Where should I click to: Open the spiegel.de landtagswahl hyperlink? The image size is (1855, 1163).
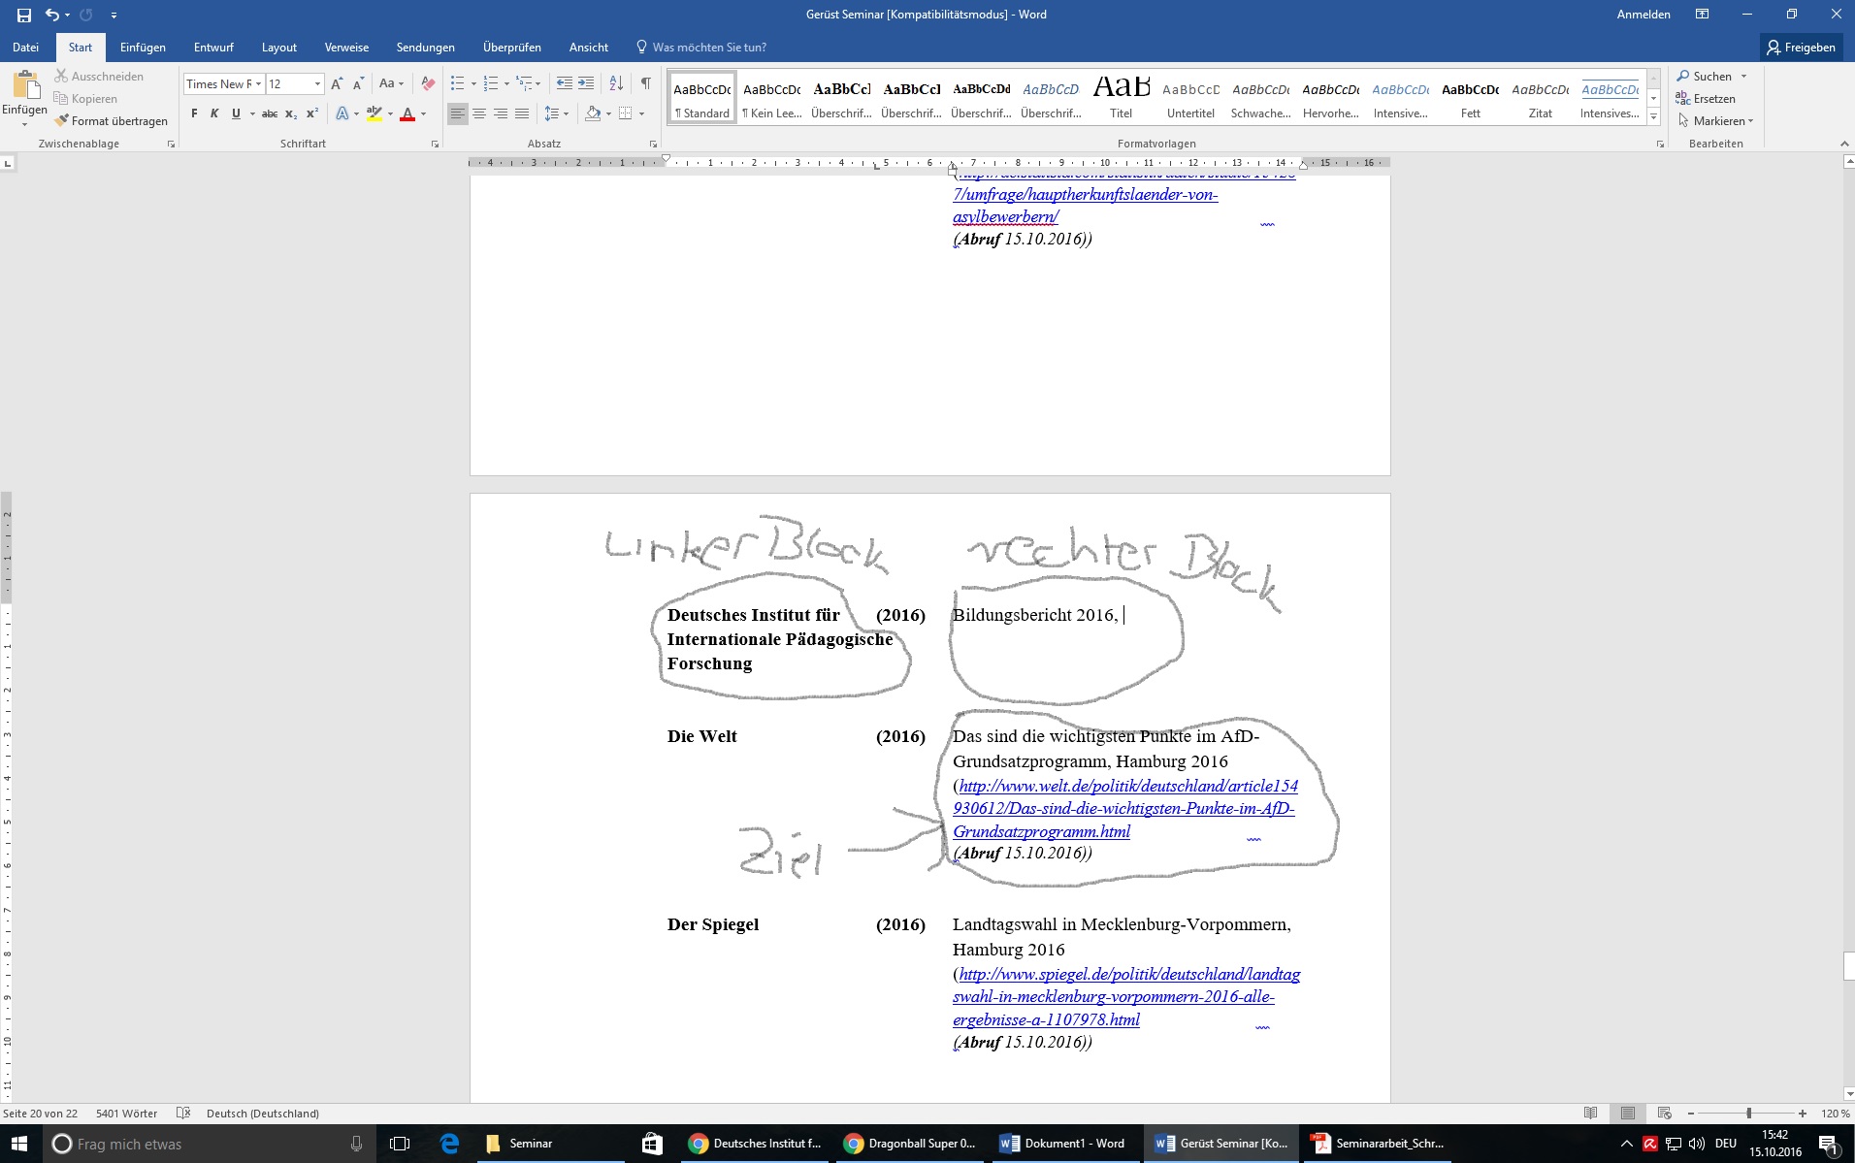coord(1126,996)
